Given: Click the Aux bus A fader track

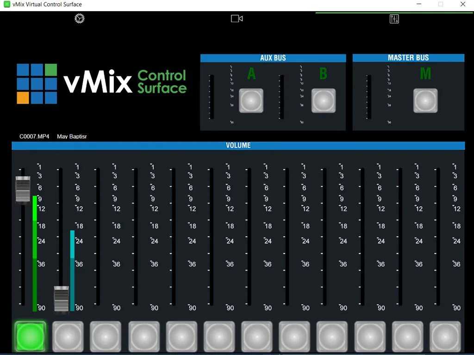Looking at the screenshot, I should click(212, 97).
